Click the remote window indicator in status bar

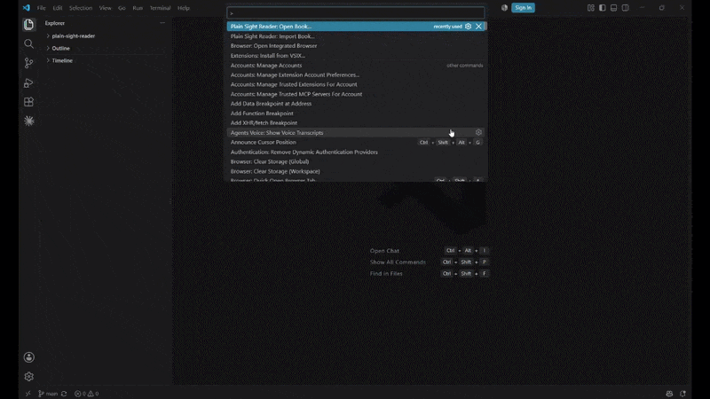(x=28, y=394)
